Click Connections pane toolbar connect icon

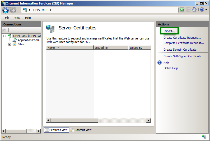tap(4, 30)
